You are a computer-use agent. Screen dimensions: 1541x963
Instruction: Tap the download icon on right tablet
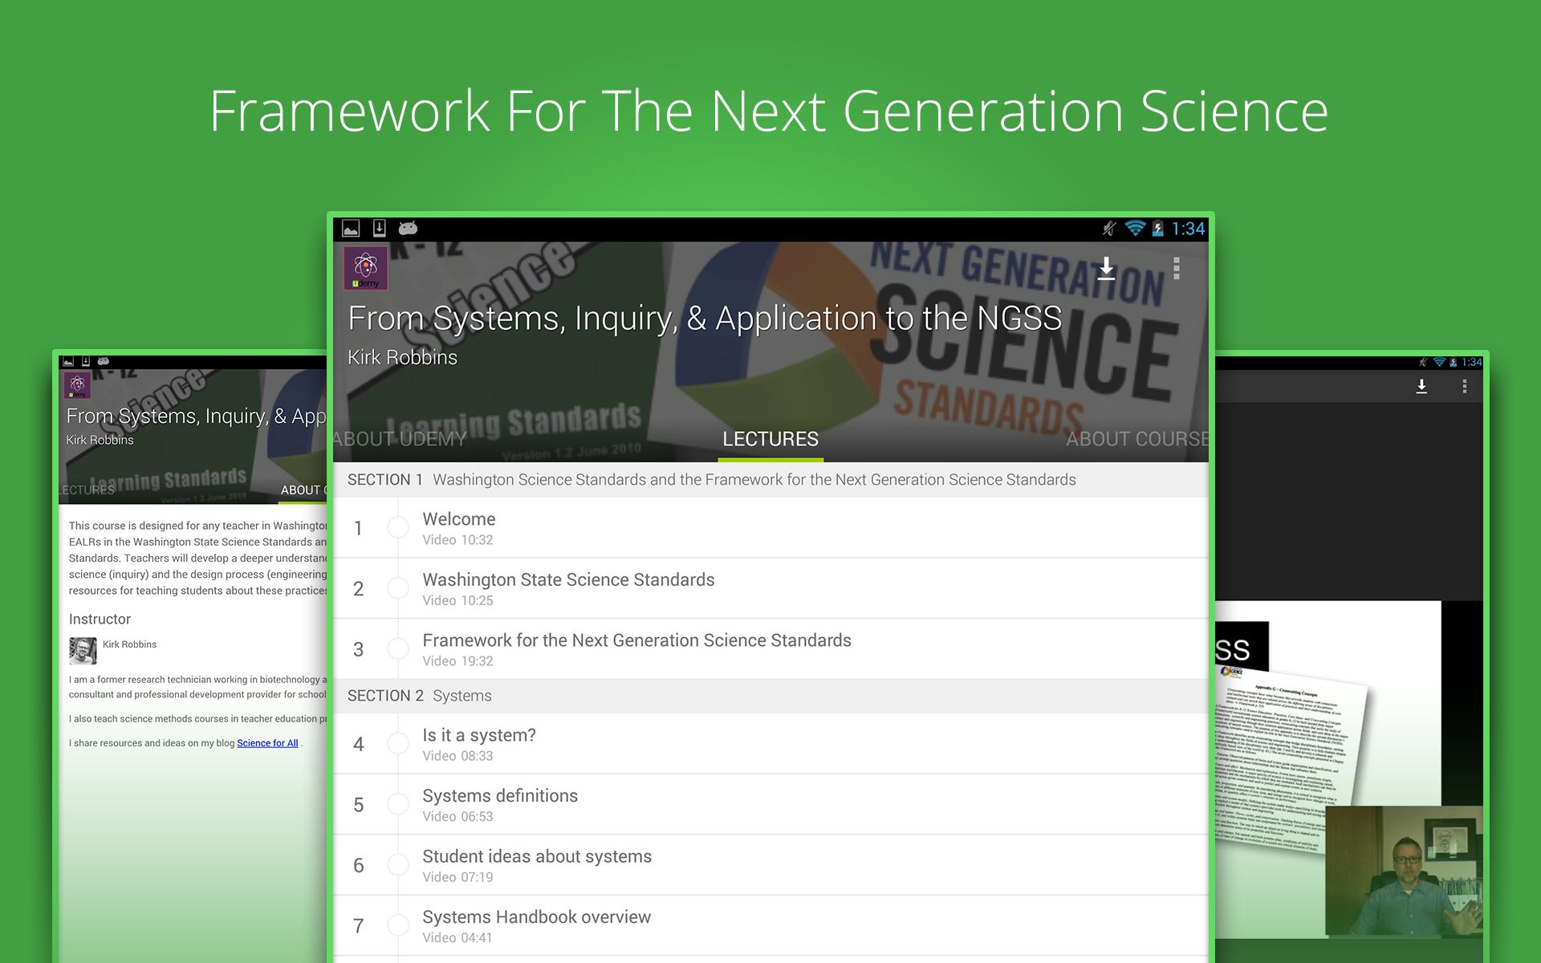tap(1421, 387)
